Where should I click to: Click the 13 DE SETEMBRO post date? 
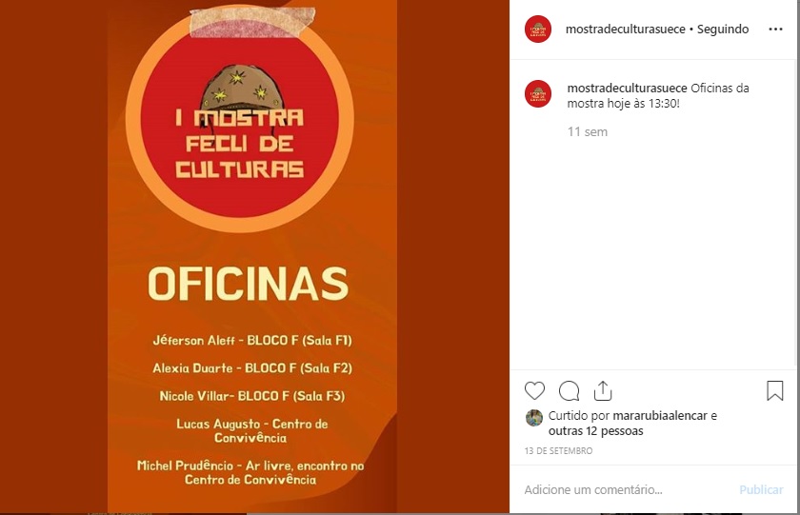(559, 451)
